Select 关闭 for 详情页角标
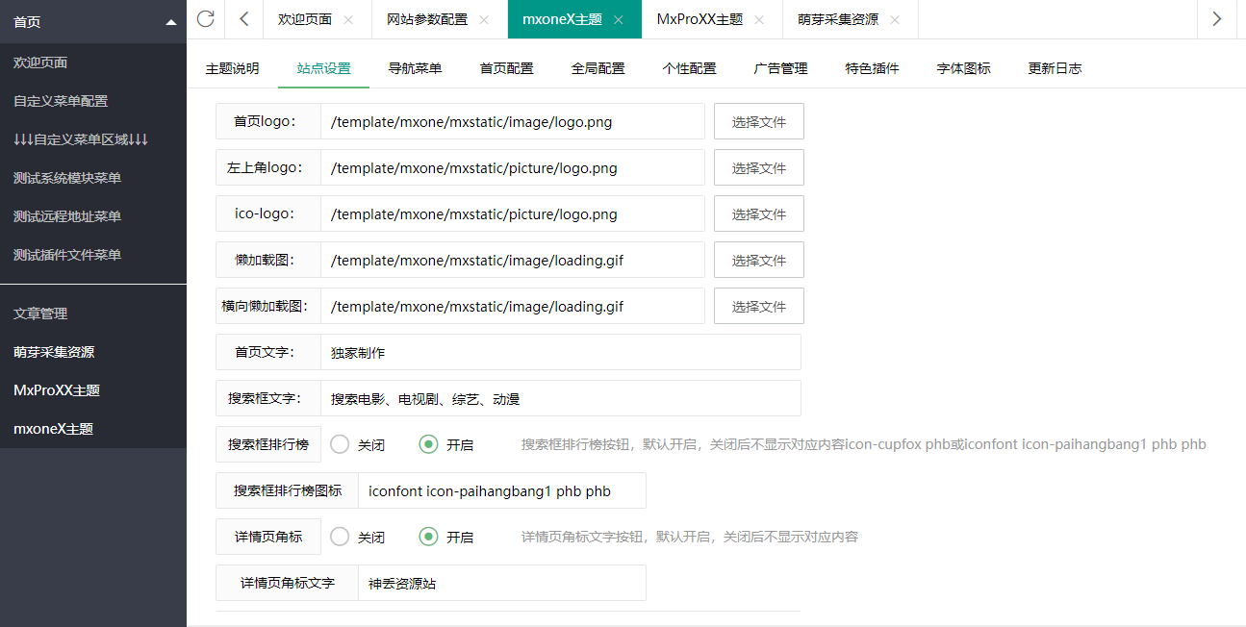Viewport: 1246px width, 627px height. (340, 537)
